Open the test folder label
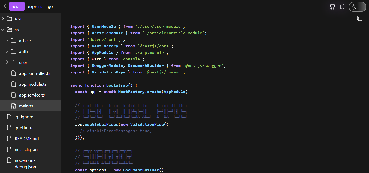This screenshot has width=369, height=173. [x=18, y=19]
